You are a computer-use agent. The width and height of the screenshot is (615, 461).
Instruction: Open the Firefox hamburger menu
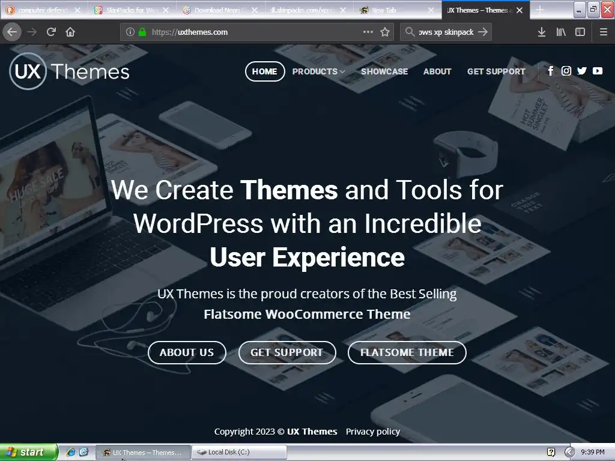(603, 32)
